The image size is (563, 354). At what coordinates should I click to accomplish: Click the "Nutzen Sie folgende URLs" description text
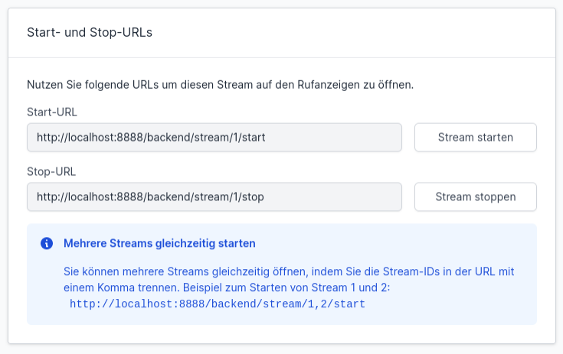(221, 84)
